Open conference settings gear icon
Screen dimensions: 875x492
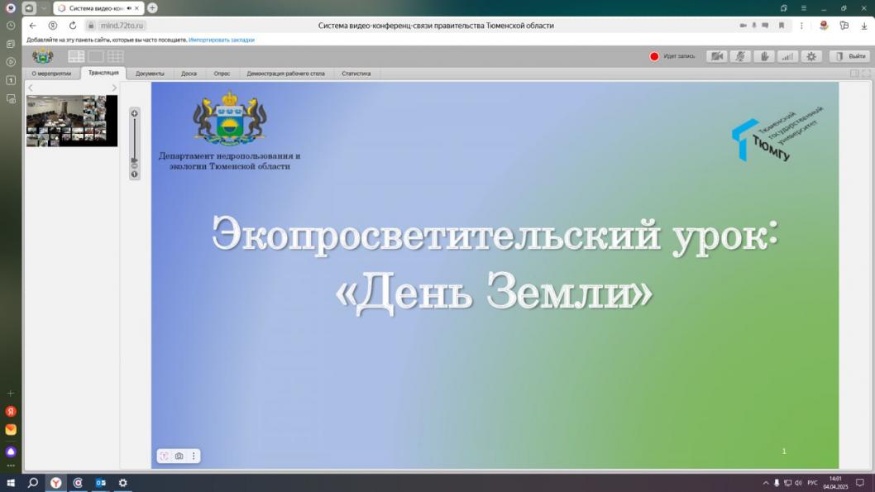click(811, 56)
